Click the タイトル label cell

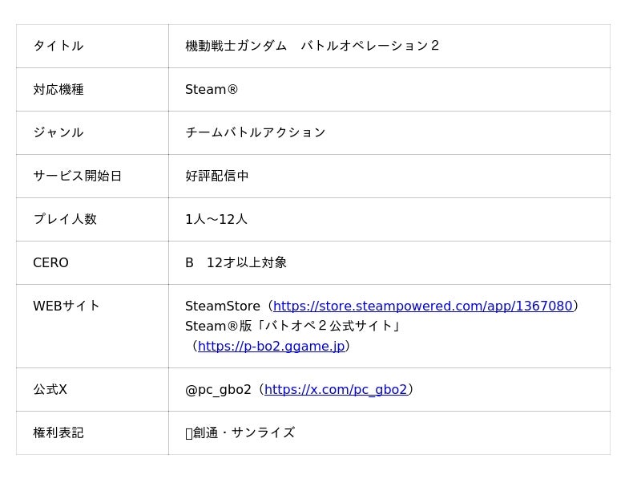58,46
